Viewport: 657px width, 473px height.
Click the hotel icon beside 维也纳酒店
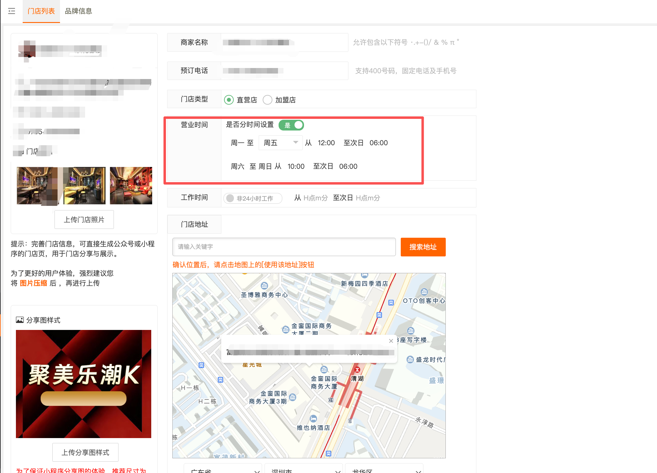313,419
